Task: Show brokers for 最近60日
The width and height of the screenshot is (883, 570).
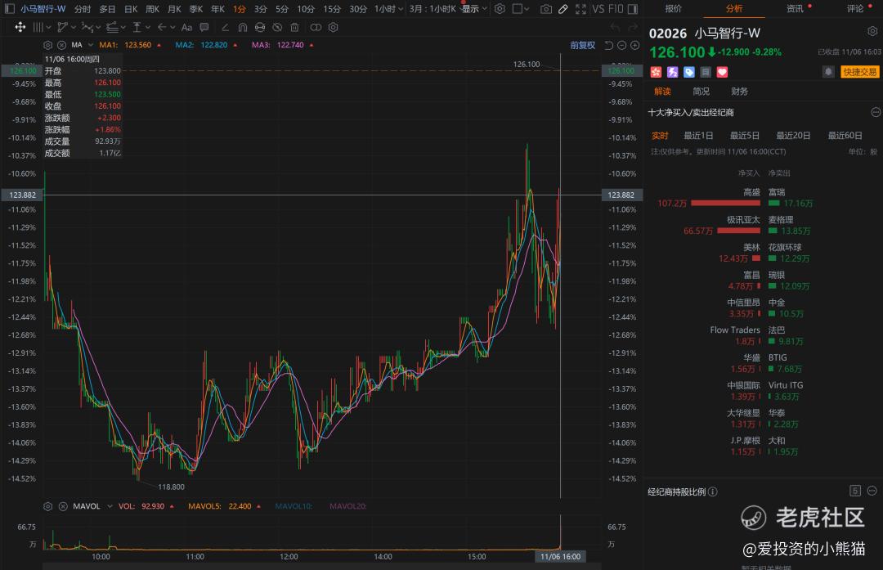Action: (x=845, y=135)
